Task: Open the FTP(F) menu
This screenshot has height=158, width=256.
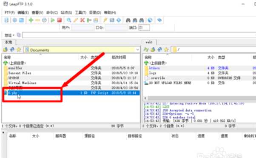Action: 9,12
